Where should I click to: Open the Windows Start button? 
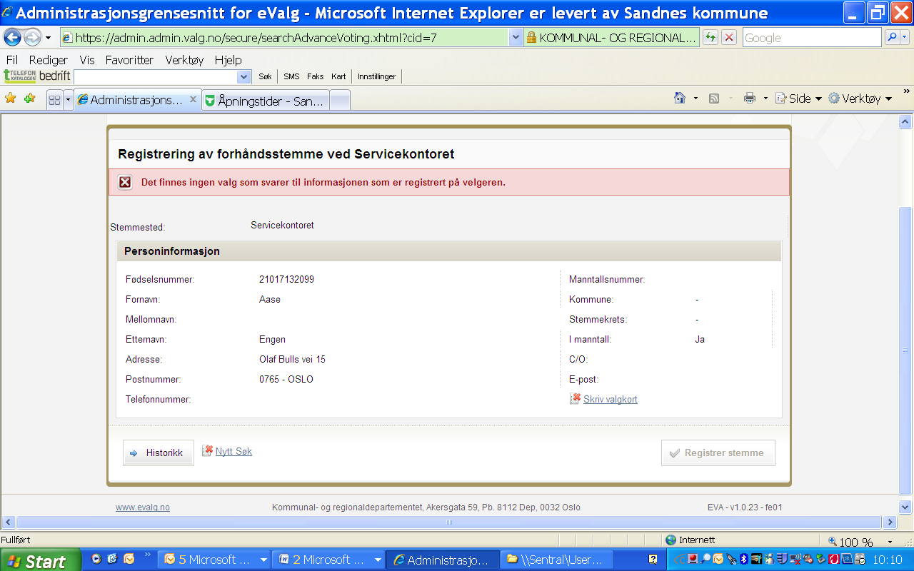click(x=40, y=560)
